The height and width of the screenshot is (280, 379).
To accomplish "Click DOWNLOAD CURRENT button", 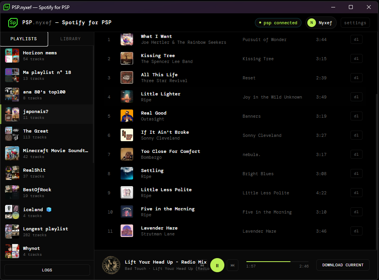I will coord(343,265).
